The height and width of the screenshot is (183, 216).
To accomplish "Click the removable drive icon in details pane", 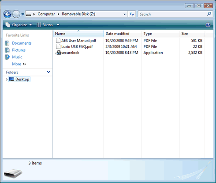I will pos(13,173).
